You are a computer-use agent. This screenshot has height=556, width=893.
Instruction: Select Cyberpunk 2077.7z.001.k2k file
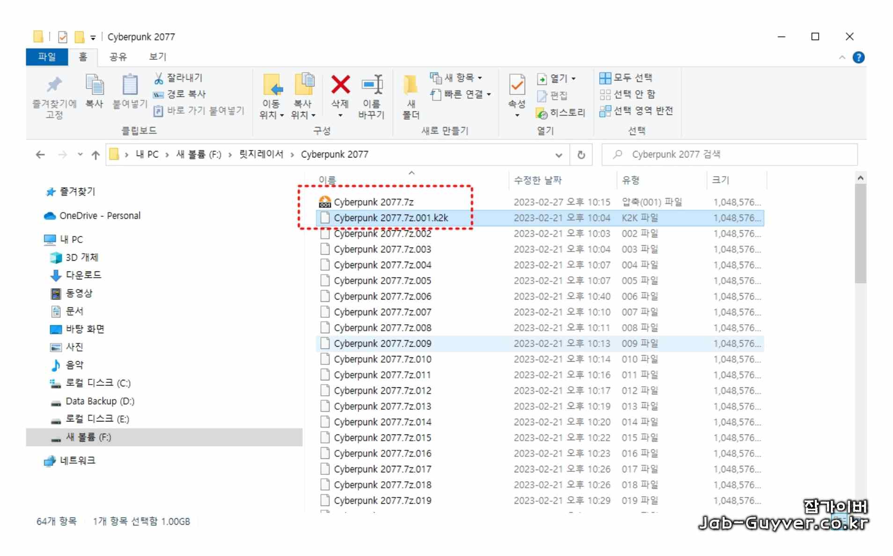pyautogui.click(x=540, y=218)
